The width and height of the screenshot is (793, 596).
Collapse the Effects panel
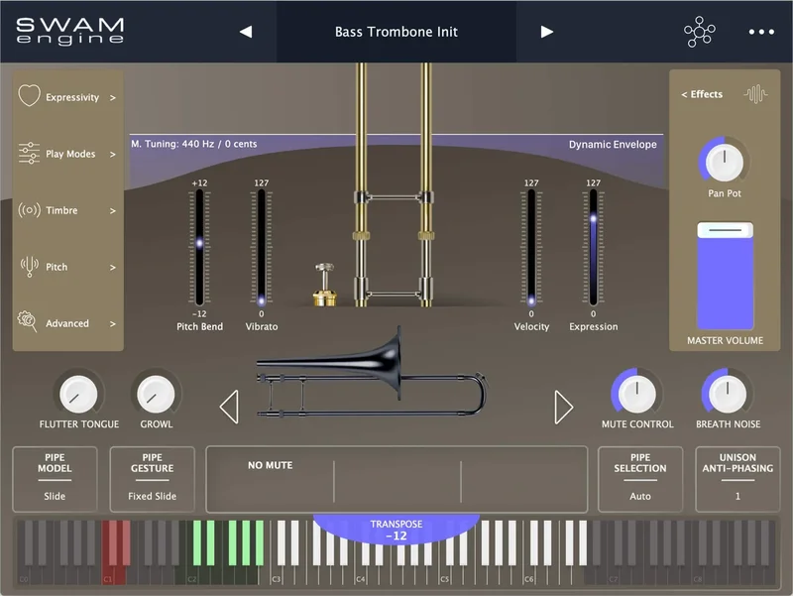(x=702, y=94)
